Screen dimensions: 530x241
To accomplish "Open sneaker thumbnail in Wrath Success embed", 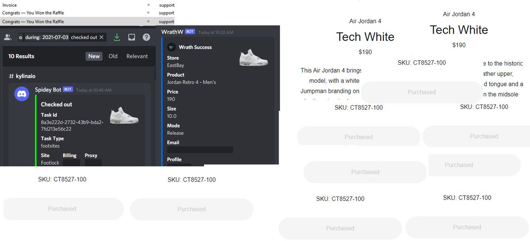I will pyautogui.click(x=254, y=57).
